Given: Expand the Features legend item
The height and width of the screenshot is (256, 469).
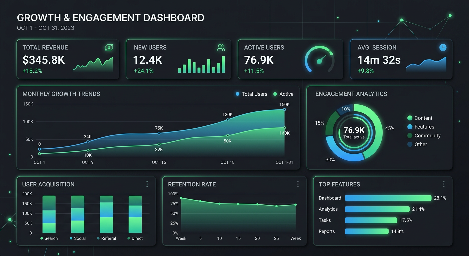Looking at the screenshot, I should point(421,127).
